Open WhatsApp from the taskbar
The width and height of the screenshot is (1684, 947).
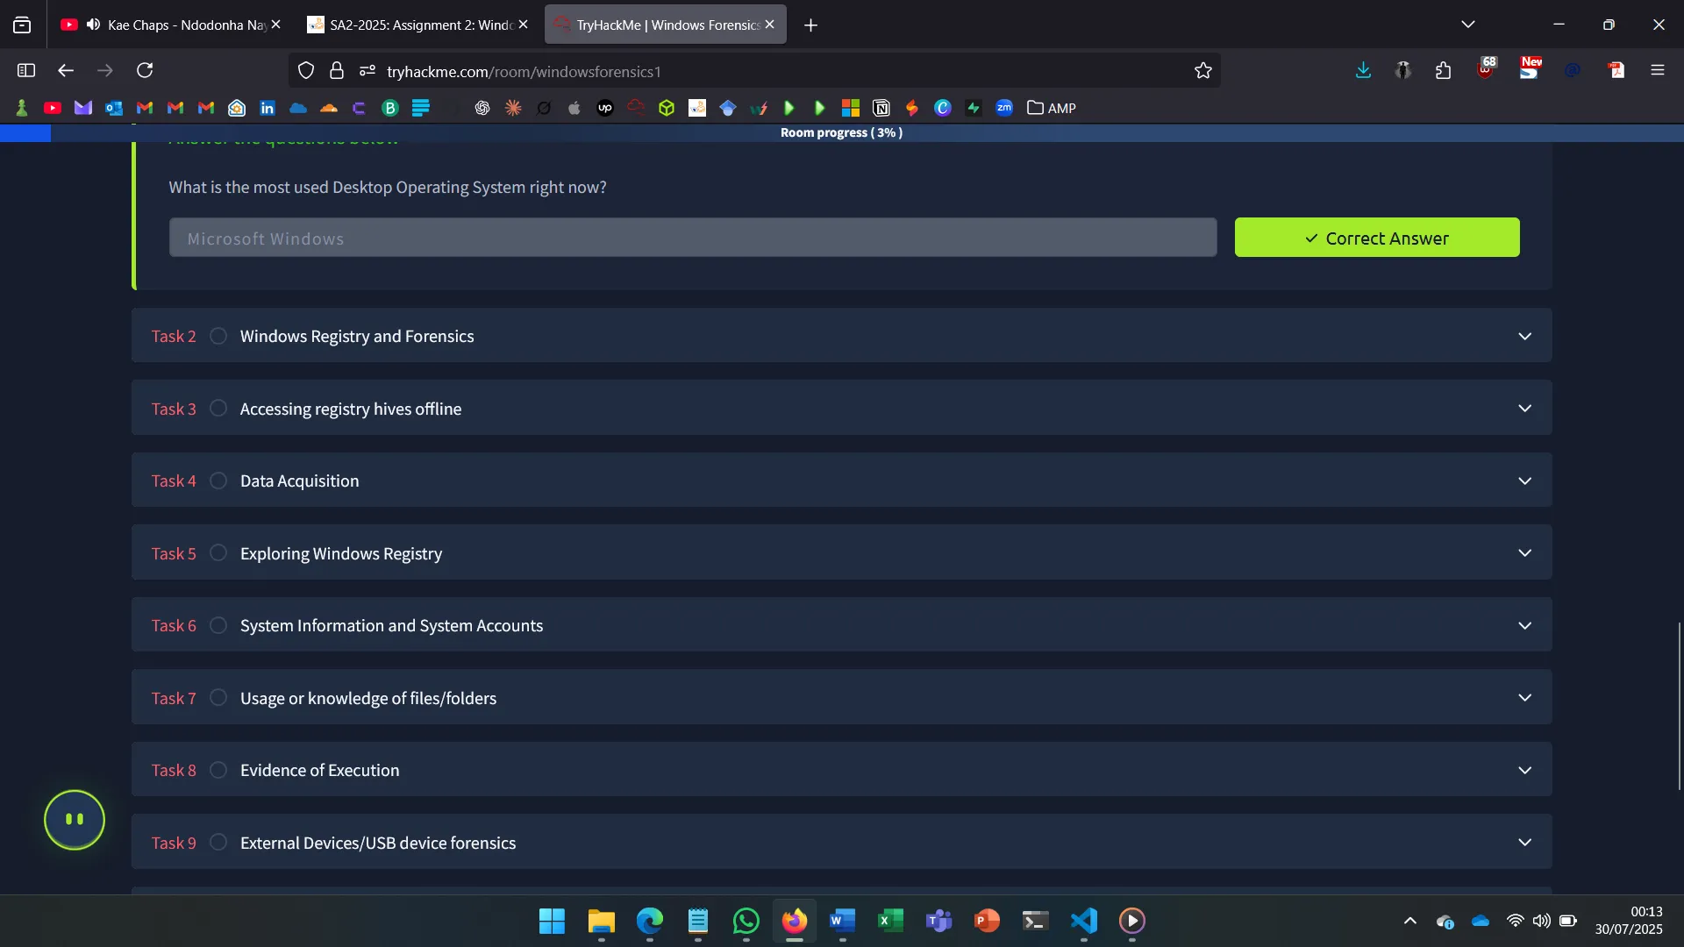point(746,921)
